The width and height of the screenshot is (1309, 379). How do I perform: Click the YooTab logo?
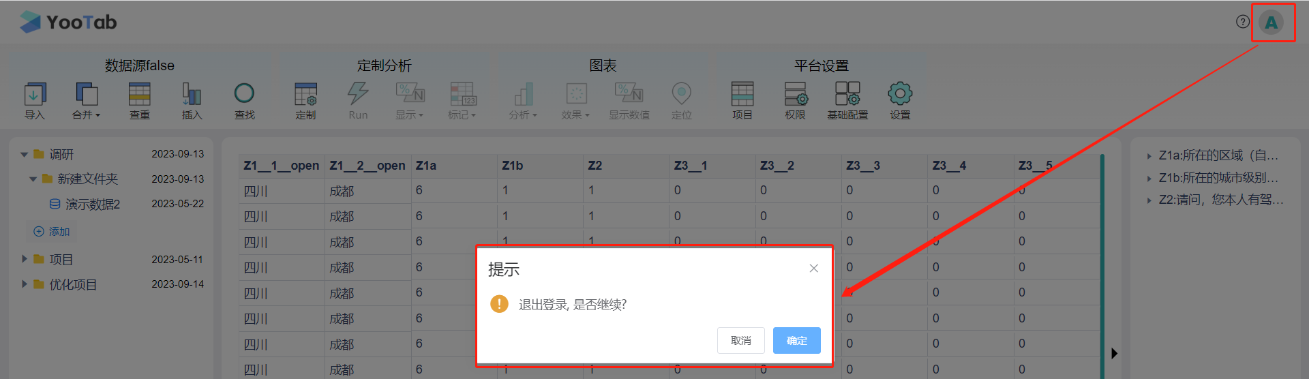pyautogui.click(x=68, y=22)
